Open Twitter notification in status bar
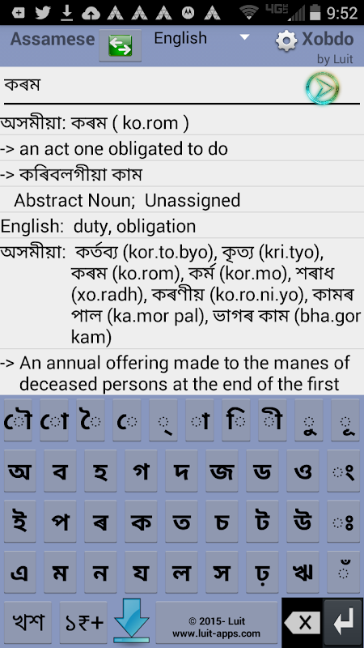Screen dimensions: 364x648 [x=43, y=12]
